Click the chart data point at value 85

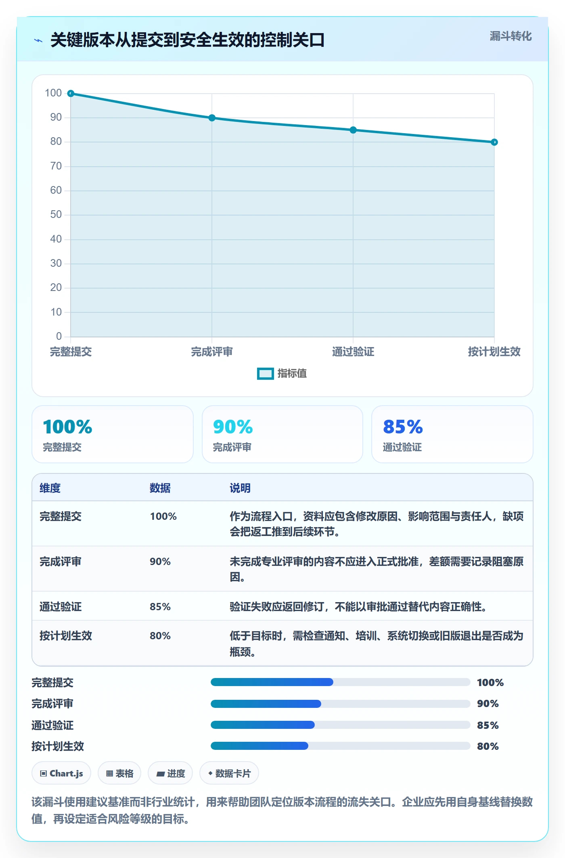tap(353, 130)
